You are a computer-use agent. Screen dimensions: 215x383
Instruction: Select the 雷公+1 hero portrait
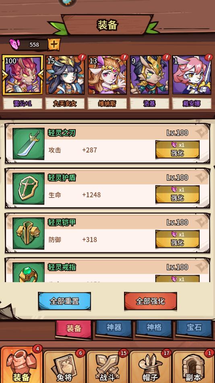click(x=23, y=75)
